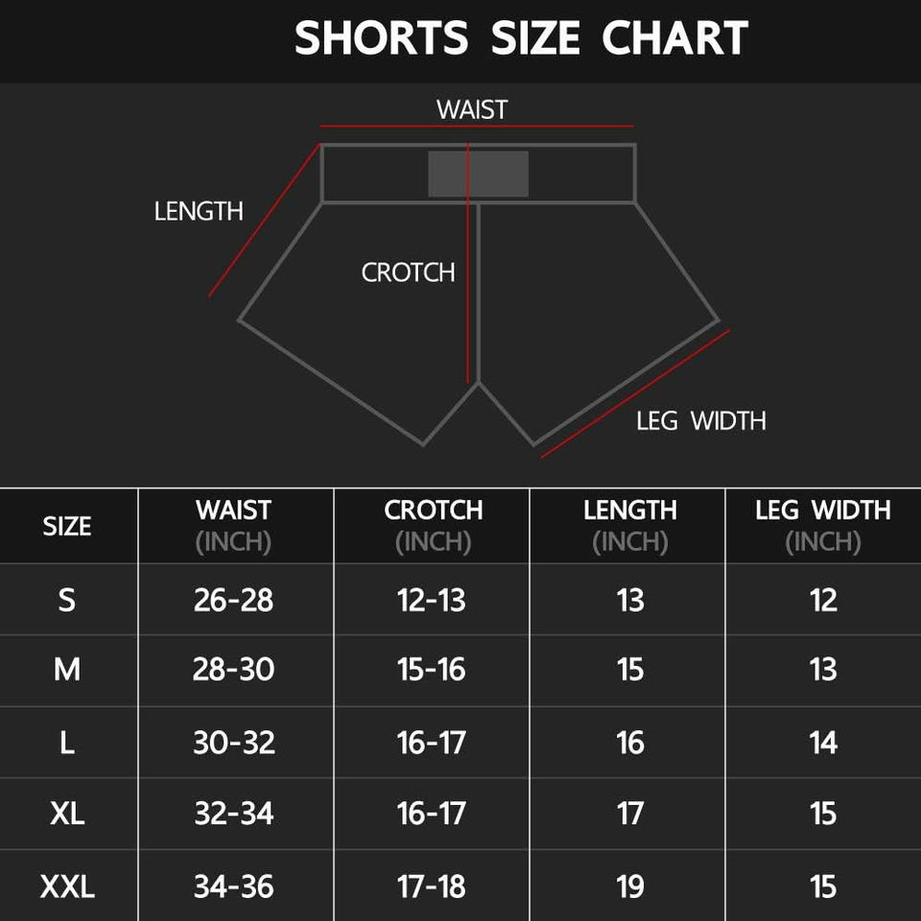
Task: Click the L size row label
Action: tap(67, 743)
